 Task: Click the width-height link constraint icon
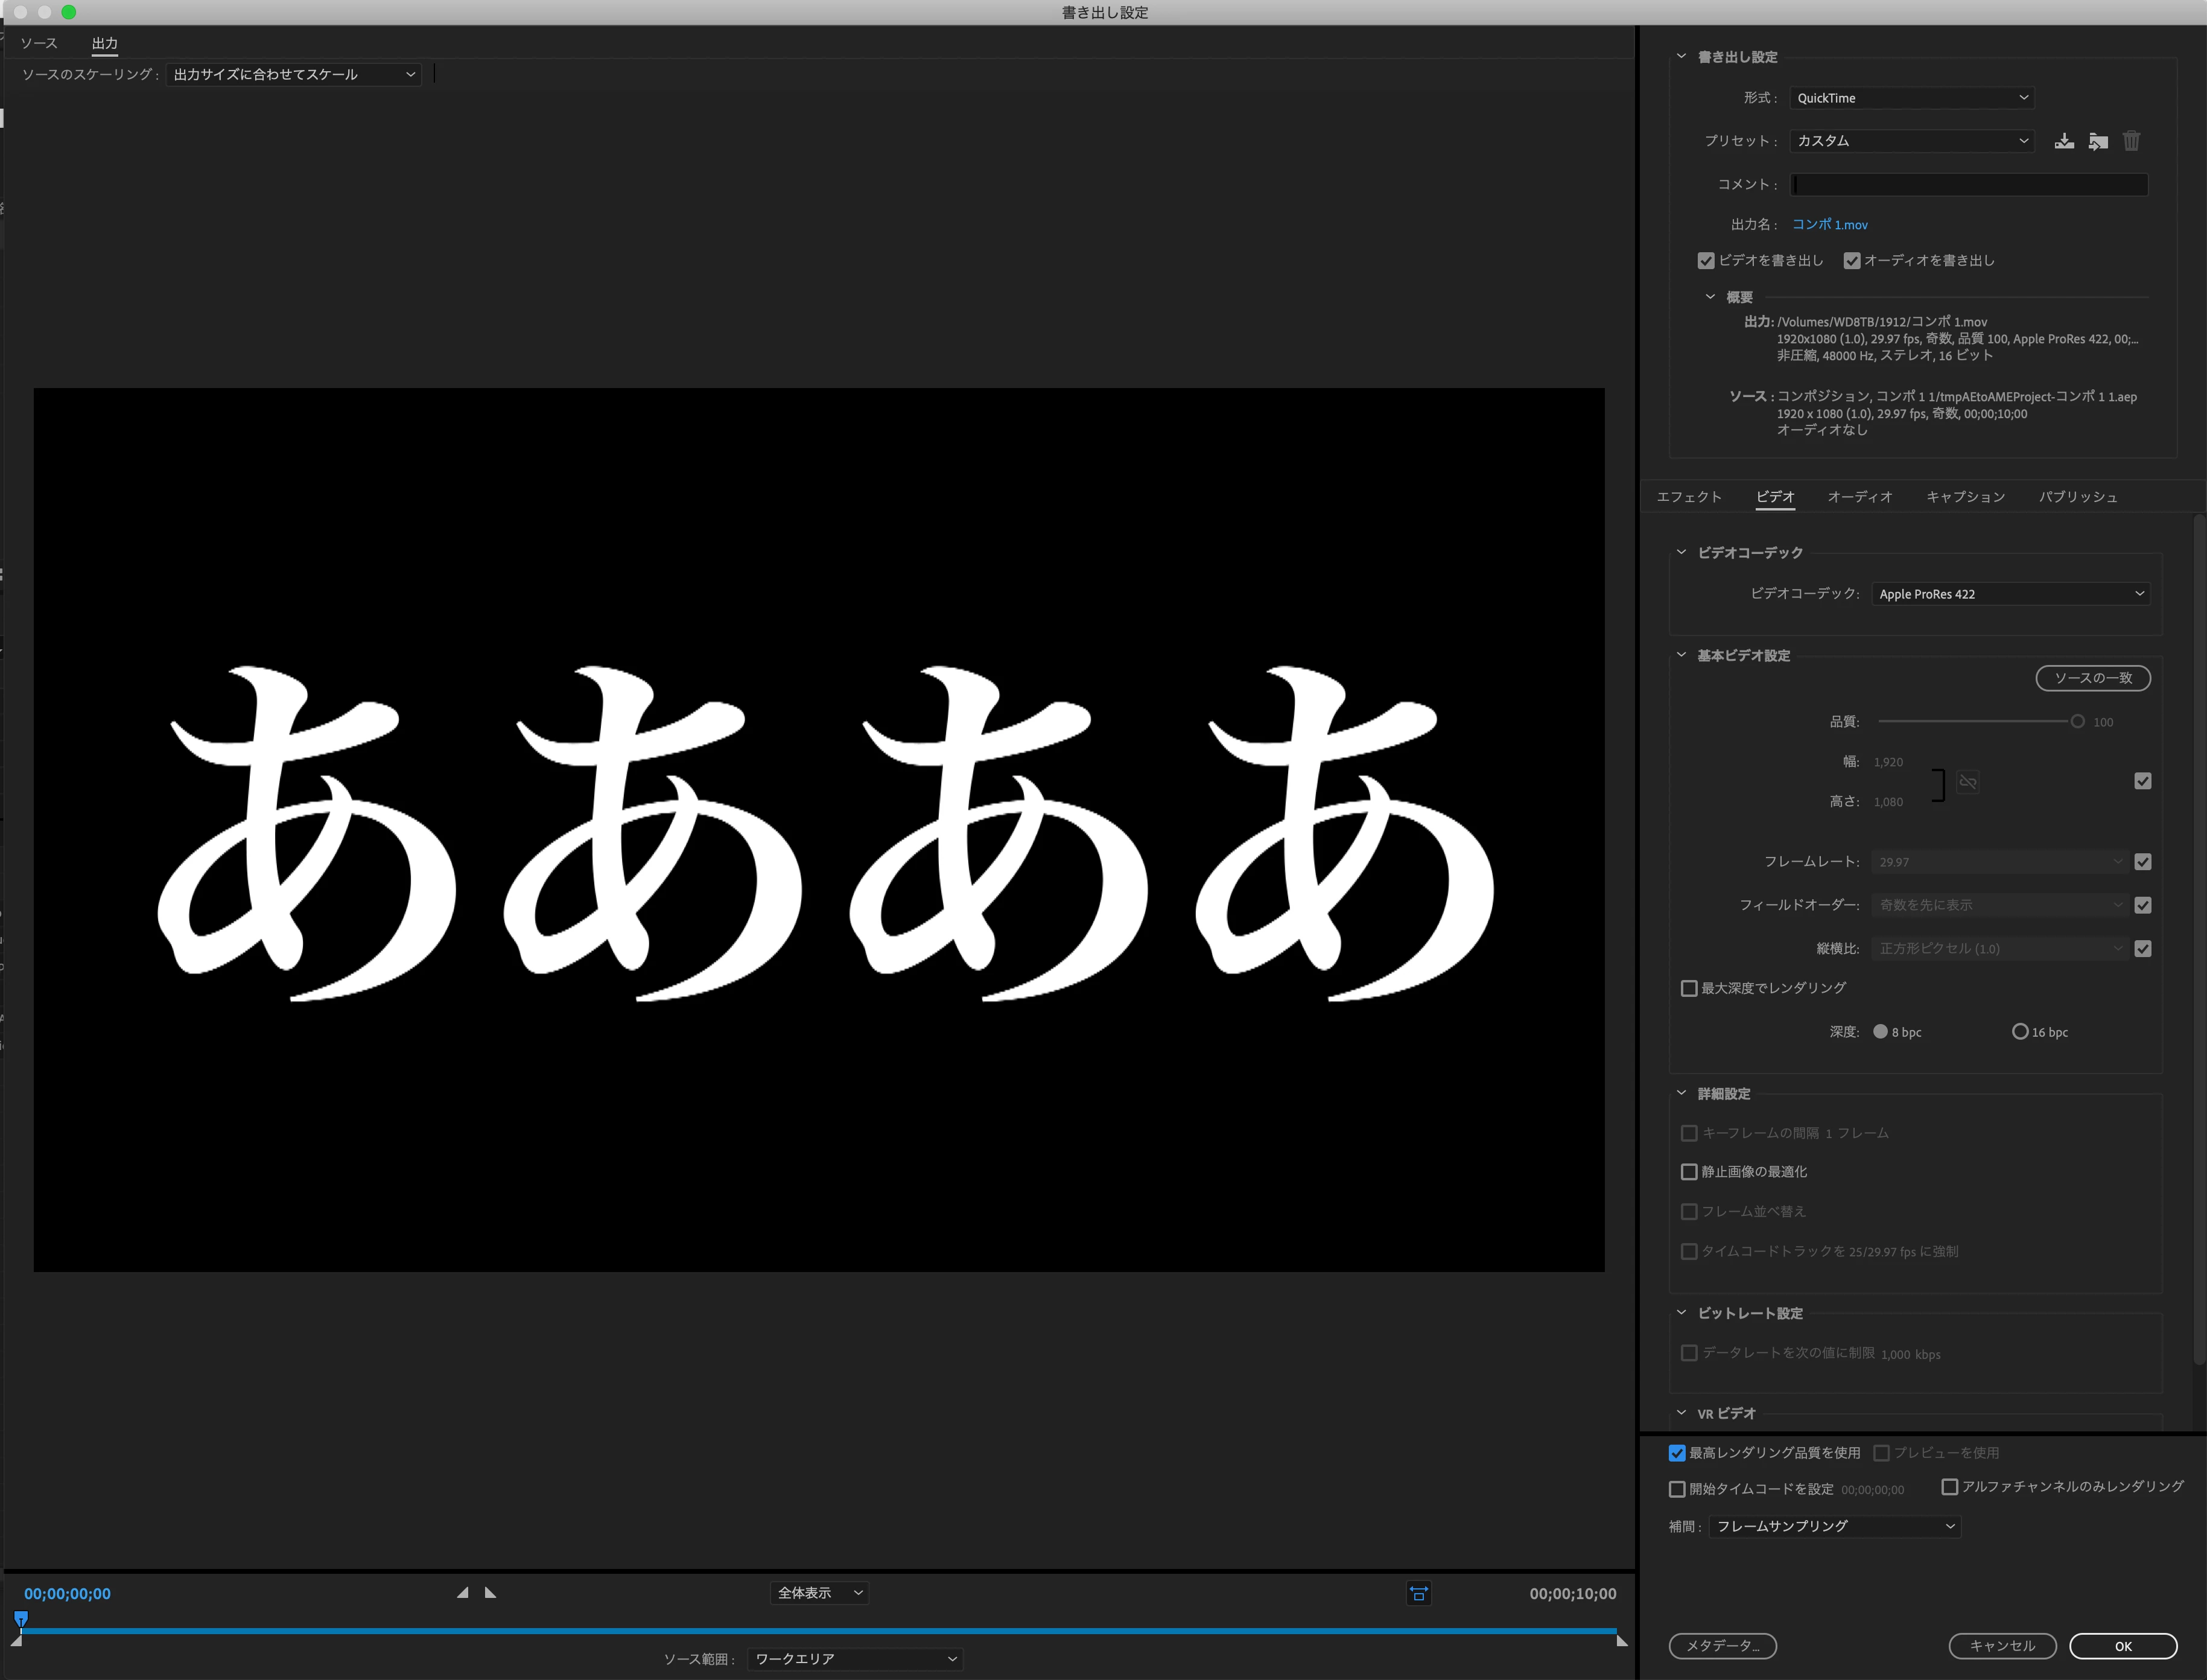[x=1967, y=782]
